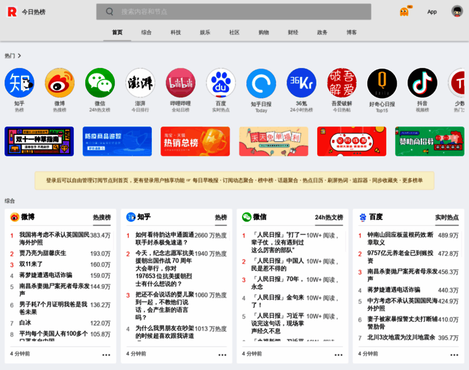
Task: Open 百度 topic 妻子被家暴报警丈夫打断辅警肋骨
Action: pos(402,323)
